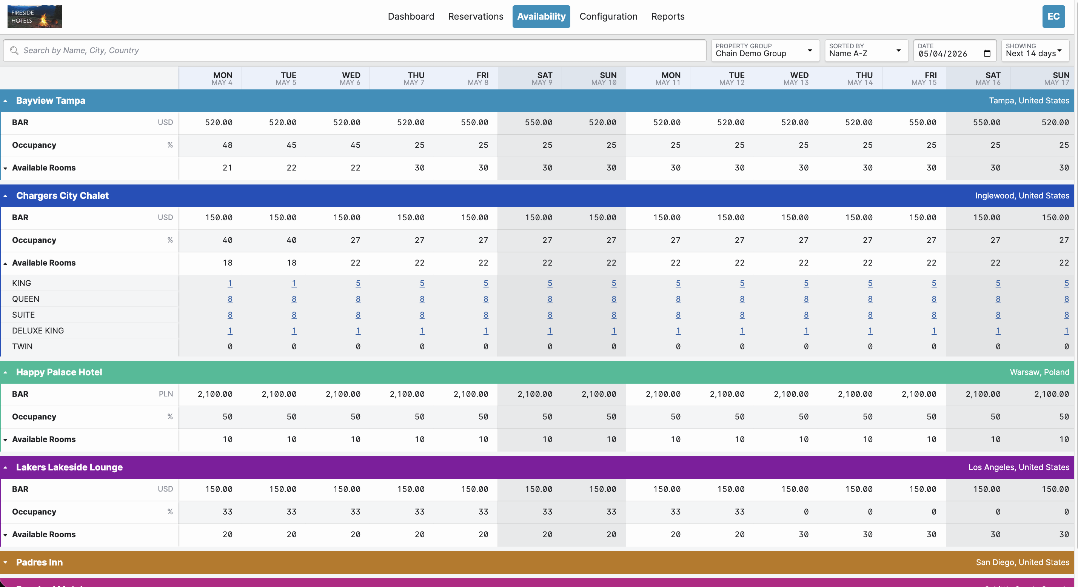Click the Date field 05/04/2026

pyautogui.click(x=955, y=51)
